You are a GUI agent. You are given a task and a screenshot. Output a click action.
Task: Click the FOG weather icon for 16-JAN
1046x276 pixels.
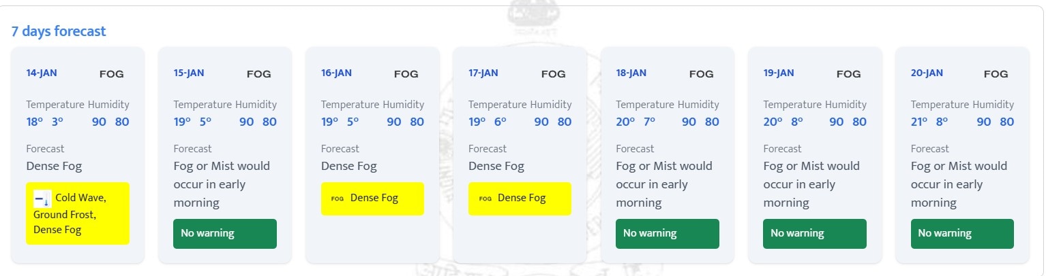406,74
